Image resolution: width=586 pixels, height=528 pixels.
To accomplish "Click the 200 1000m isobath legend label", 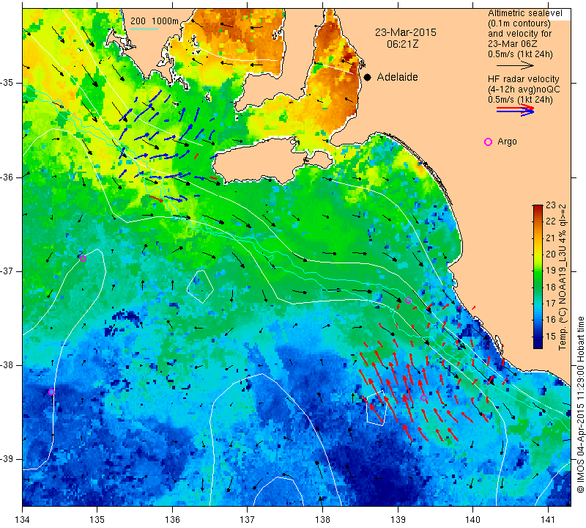I will point(155,21).
